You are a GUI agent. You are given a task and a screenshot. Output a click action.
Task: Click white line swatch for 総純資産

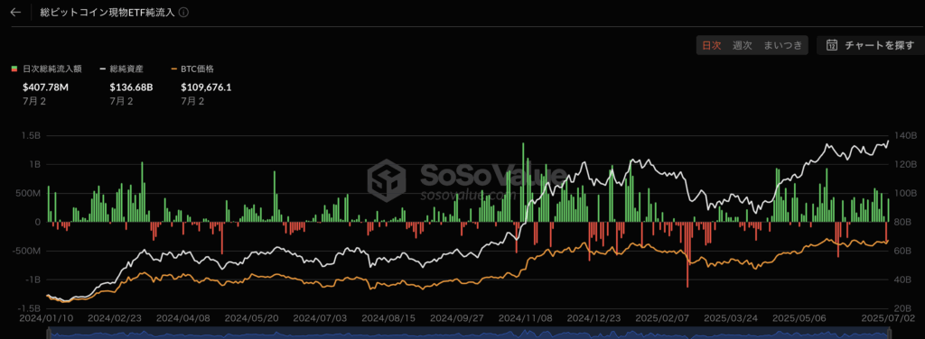(x=102, y=69)
